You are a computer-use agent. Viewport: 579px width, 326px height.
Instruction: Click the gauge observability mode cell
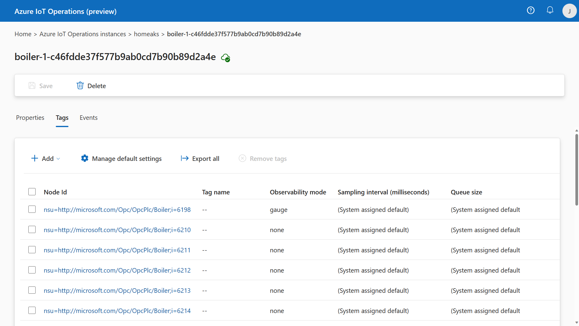279,210
